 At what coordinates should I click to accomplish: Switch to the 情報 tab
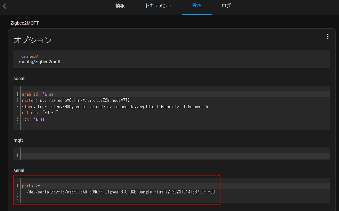point(120,6)
